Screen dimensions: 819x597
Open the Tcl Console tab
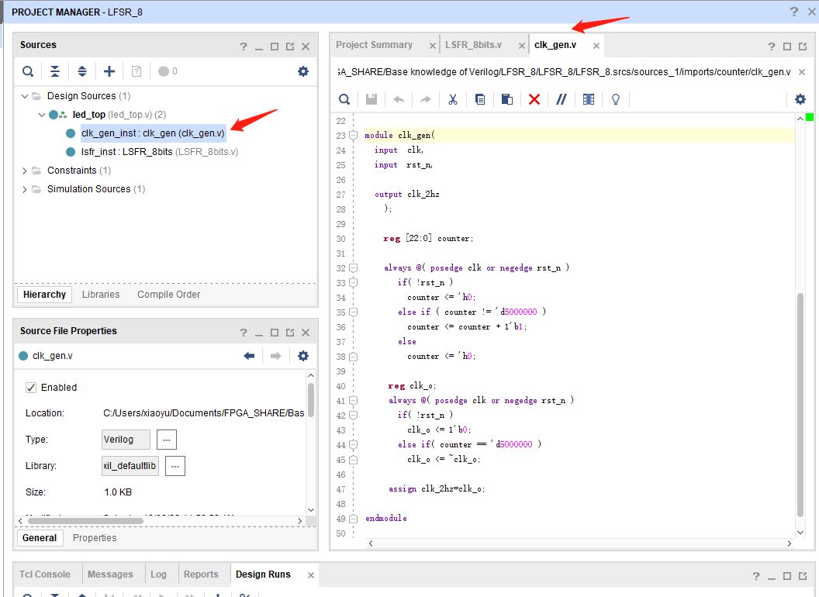pyautogui.click(x=45, y=574)
